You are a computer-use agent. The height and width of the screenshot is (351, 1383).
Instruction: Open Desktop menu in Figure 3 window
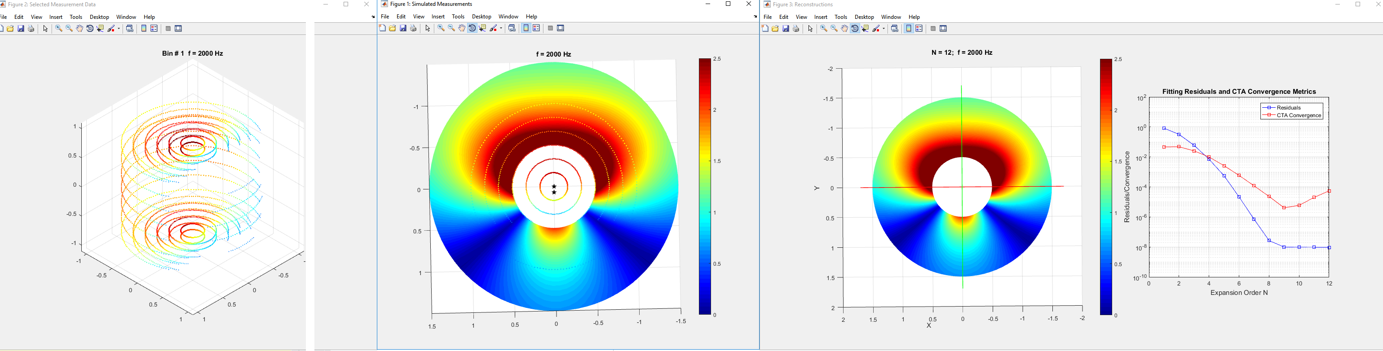(864, 17)
